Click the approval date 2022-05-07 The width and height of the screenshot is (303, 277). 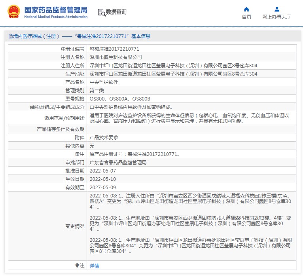pos(103,171)
